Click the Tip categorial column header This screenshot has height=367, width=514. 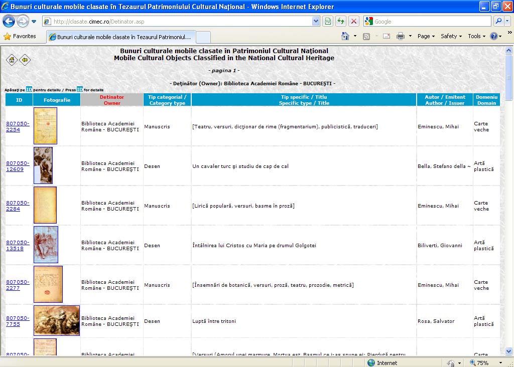pos(167,100)
